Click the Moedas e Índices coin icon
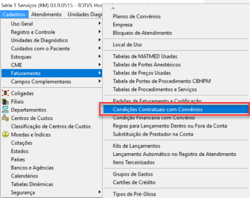 (x=5, y=135)
